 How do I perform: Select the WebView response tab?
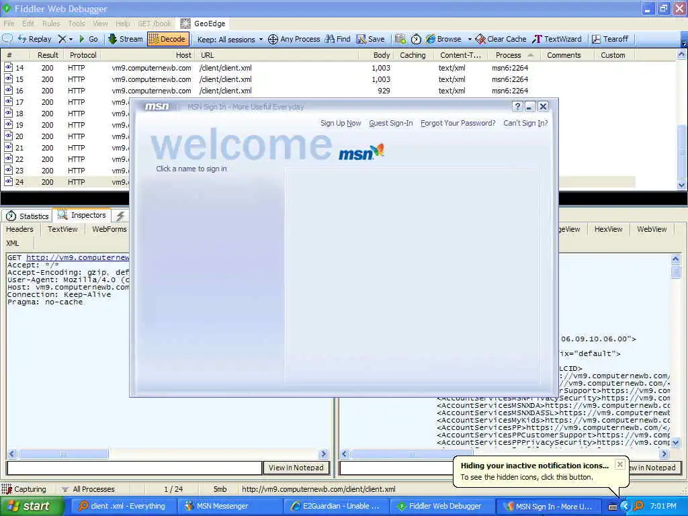click(x=652, y=229)
